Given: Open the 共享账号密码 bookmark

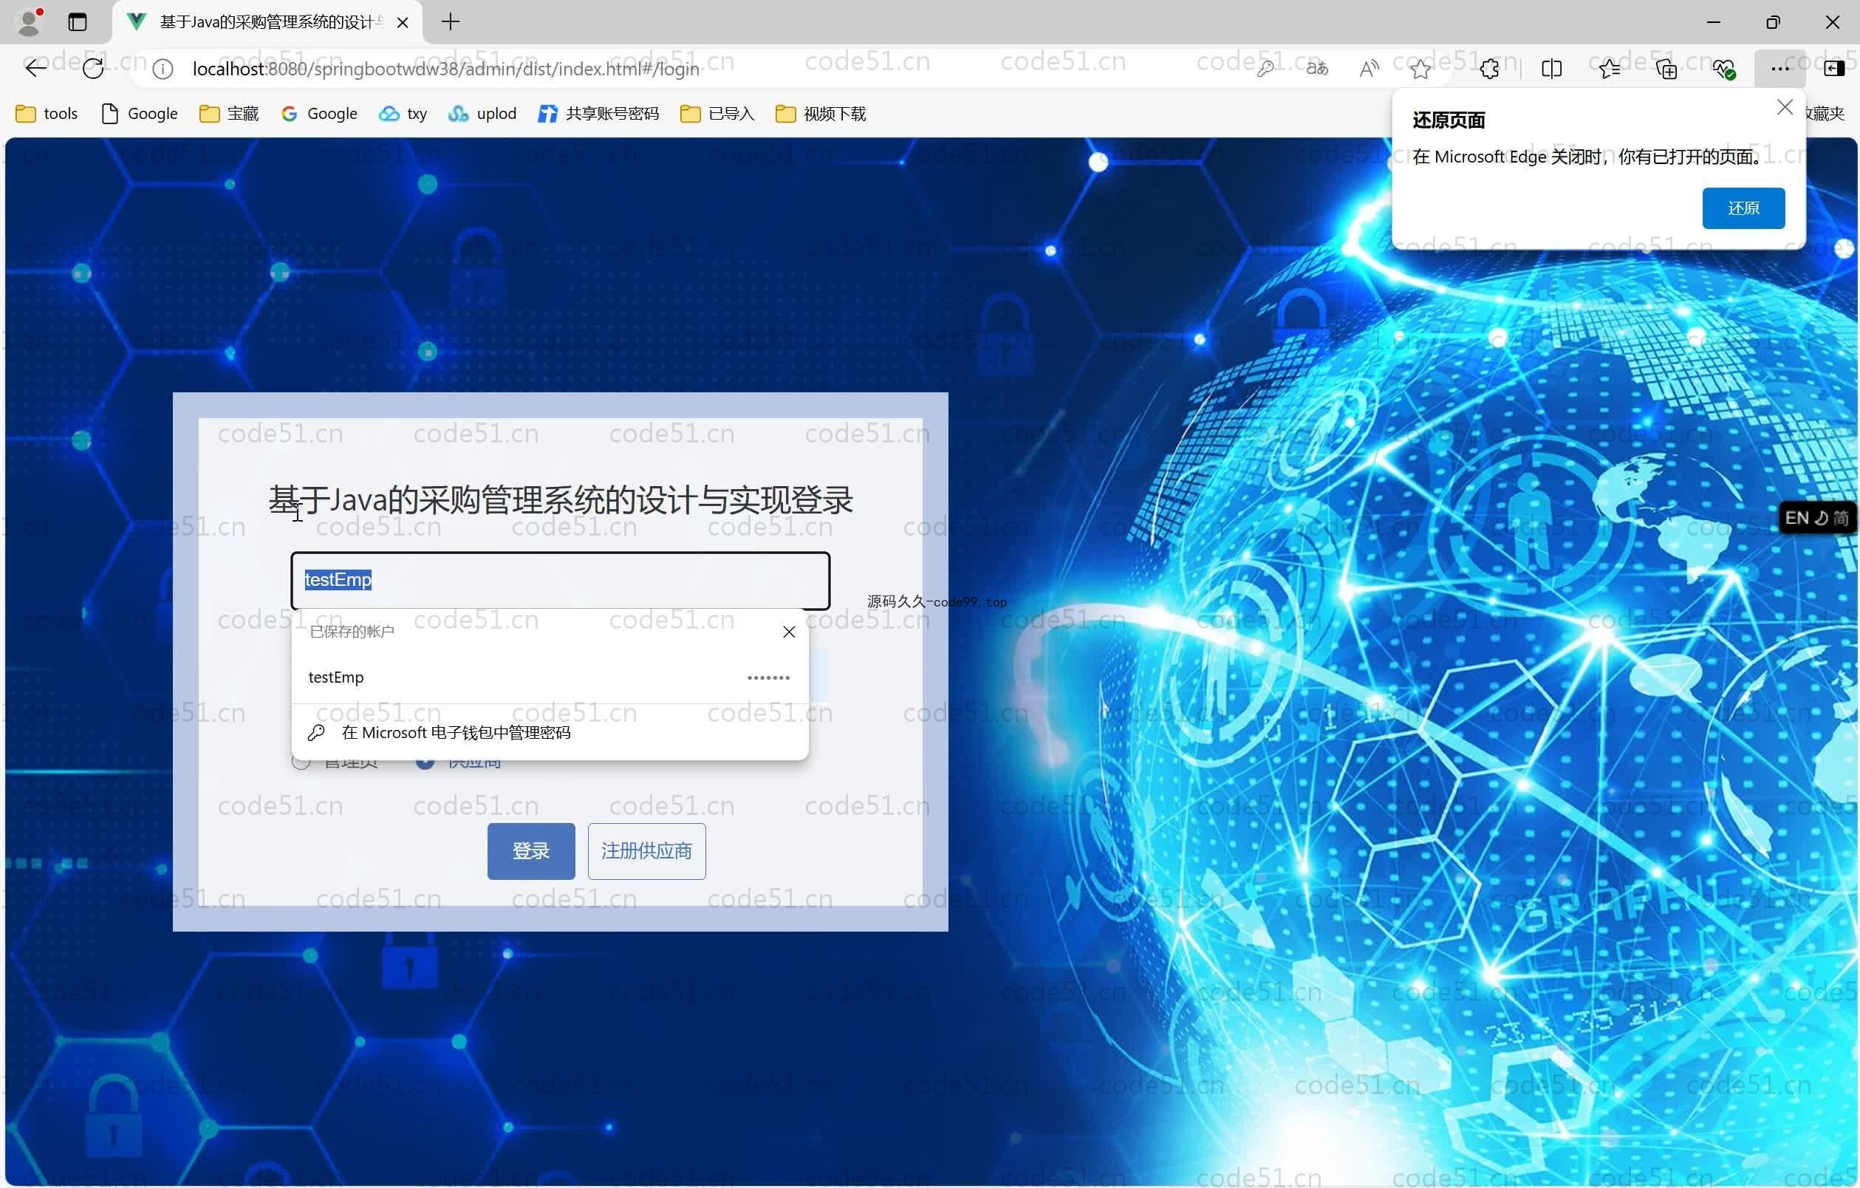Looking at the screenshot, I should click(598, 114).
